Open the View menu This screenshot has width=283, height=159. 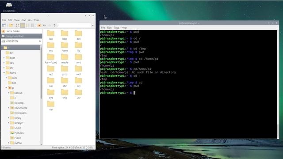click(x=17, y=20)
